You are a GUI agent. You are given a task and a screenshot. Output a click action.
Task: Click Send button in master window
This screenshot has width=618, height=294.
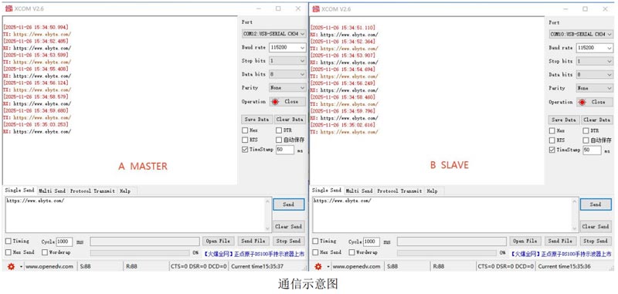[288, 204]
